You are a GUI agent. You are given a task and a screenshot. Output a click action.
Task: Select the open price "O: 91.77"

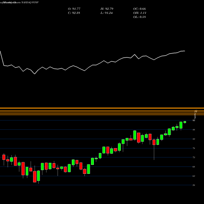coord(74,9)
